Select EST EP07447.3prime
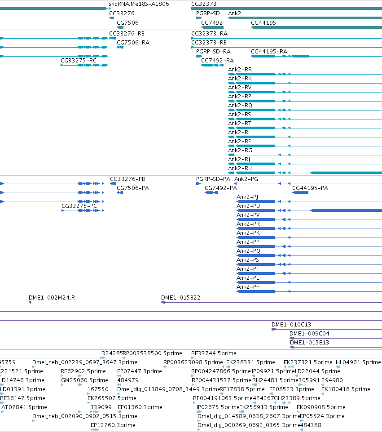The width and height of the screenshot is (382, 432). coord(139,371)
